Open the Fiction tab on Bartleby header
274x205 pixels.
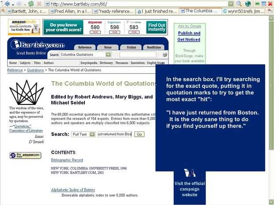(x=131, y=47)
